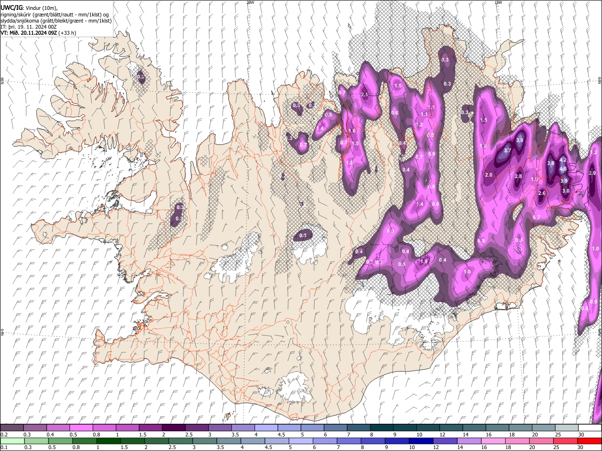Select the dark teal 8–9 snowfall legend swatch
Screen dimensions: 602x451
(x=382, y=428)
